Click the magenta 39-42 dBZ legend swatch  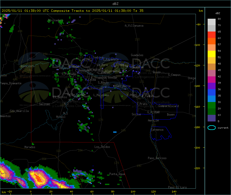click(x=211, y=79)
